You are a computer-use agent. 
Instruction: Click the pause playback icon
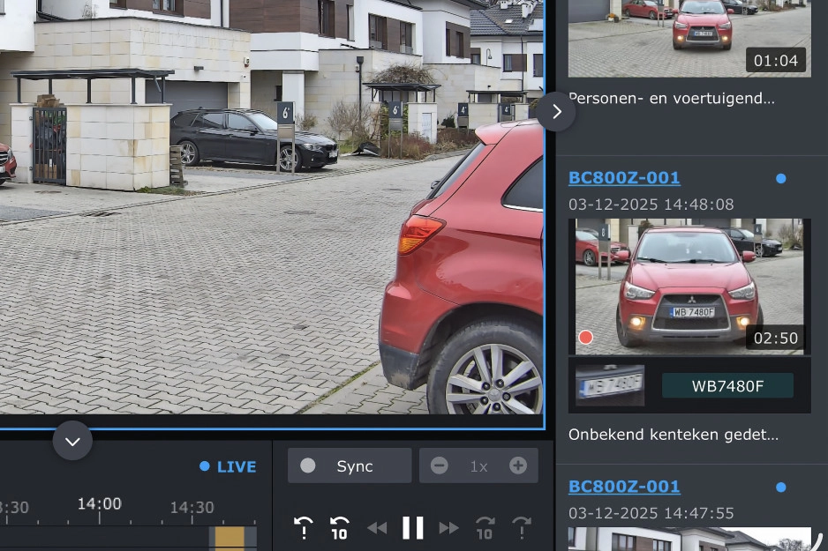coord(412,526)
